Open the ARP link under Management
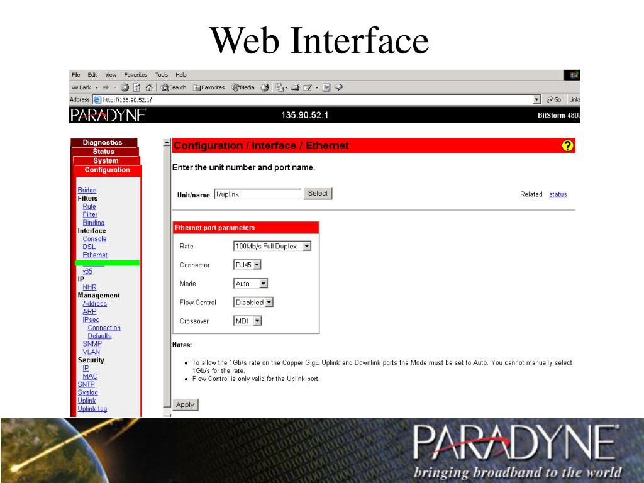This screenshot has height=483, width=644. tap(89, 311)
